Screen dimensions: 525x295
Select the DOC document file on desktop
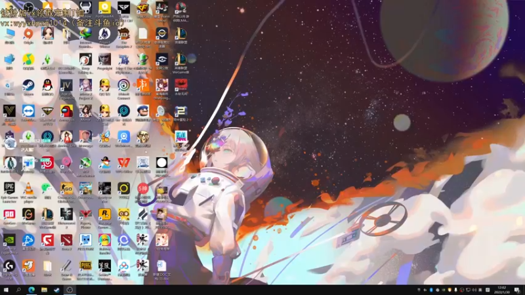tap(161, 266)
